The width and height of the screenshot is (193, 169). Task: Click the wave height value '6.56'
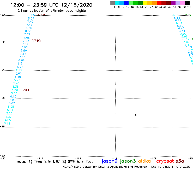[x=29, y=28]
